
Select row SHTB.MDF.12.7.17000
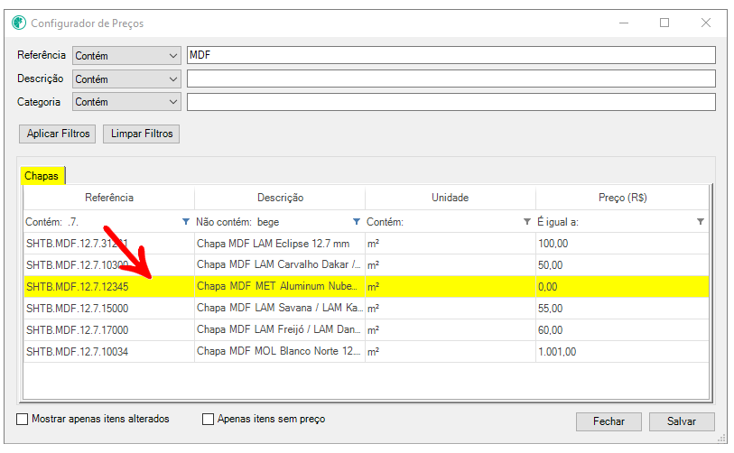(366, 330)
